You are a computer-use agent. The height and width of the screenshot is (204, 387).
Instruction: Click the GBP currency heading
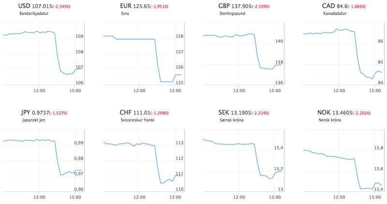point(225,6)
